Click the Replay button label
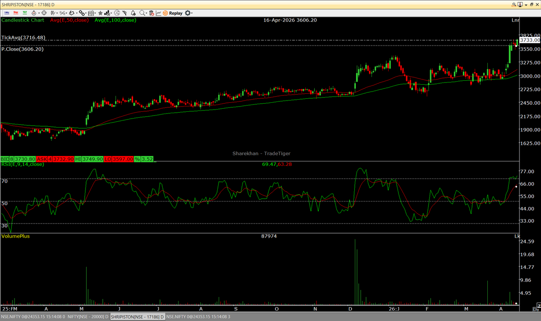Screen dimensions: 541x321 (176, 13)
